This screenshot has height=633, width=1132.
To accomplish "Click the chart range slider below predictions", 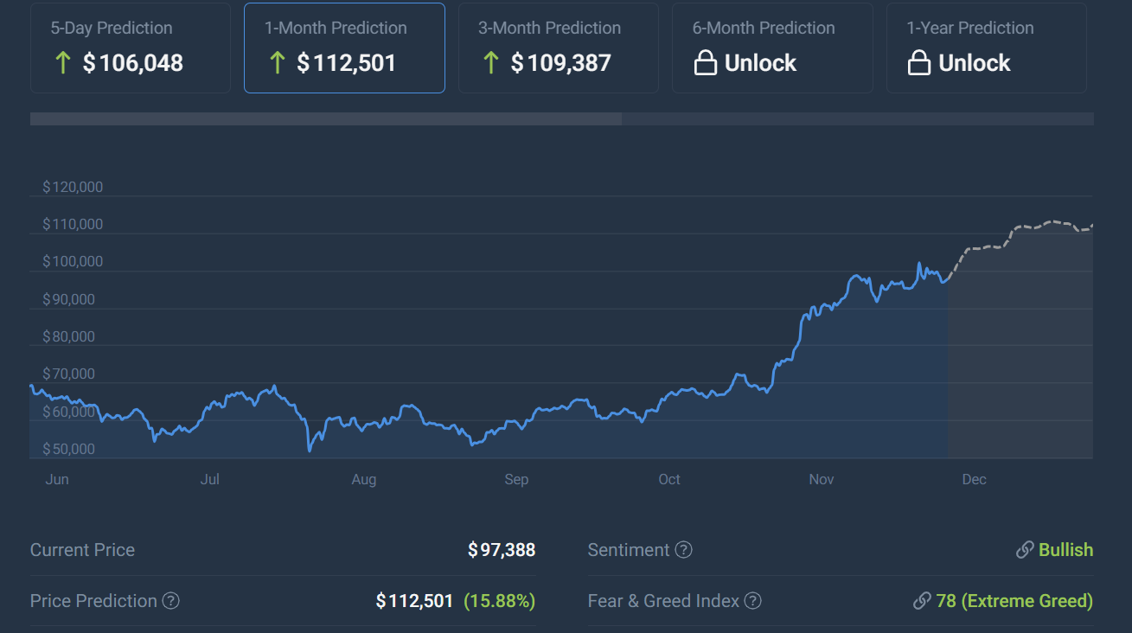I will click(326, 118).
